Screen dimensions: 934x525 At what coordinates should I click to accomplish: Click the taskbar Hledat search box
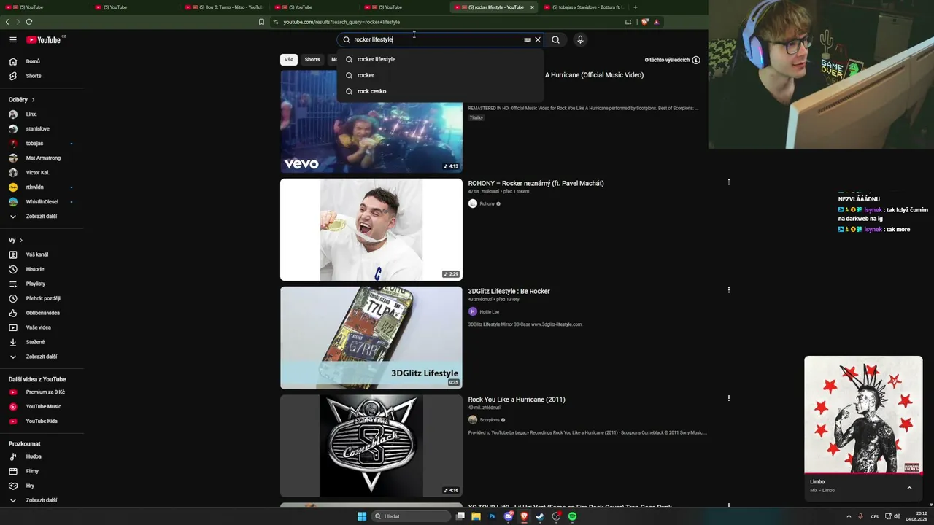[410, 516]
